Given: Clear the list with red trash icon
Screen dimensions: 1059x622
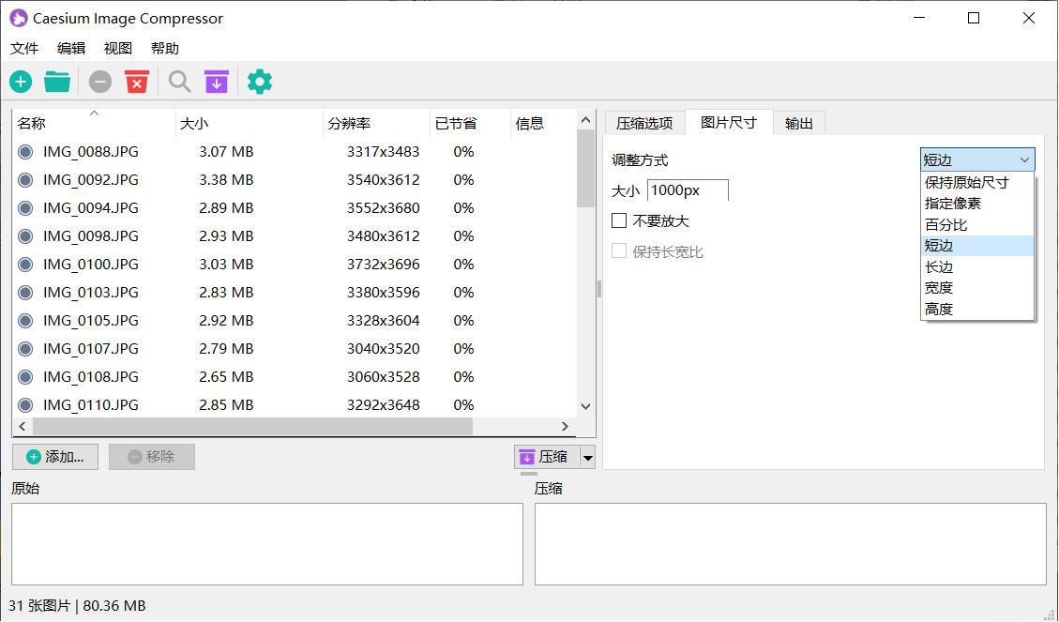Looking at the screenshot, I should click(137, 83).
